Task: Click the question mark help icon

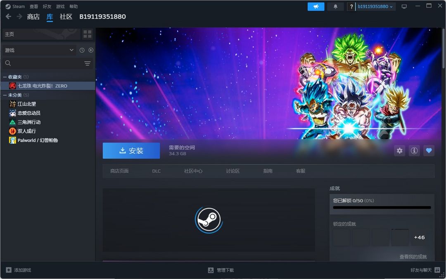Action: [351, 7]
